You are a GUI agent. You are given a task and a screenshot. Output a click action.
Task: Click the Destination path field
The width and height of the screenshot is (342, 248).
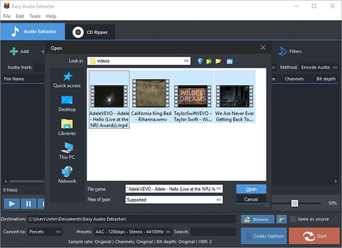tap(132, 219)
